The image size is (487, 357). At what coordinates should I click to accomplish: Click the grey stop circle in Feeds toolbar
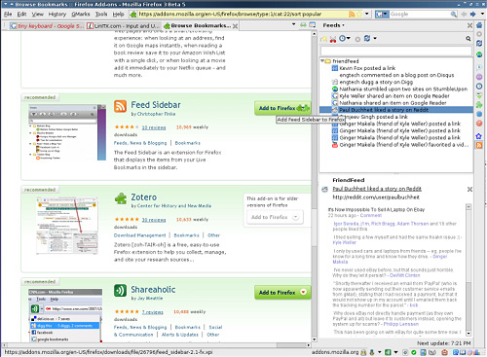pos(357,39)
